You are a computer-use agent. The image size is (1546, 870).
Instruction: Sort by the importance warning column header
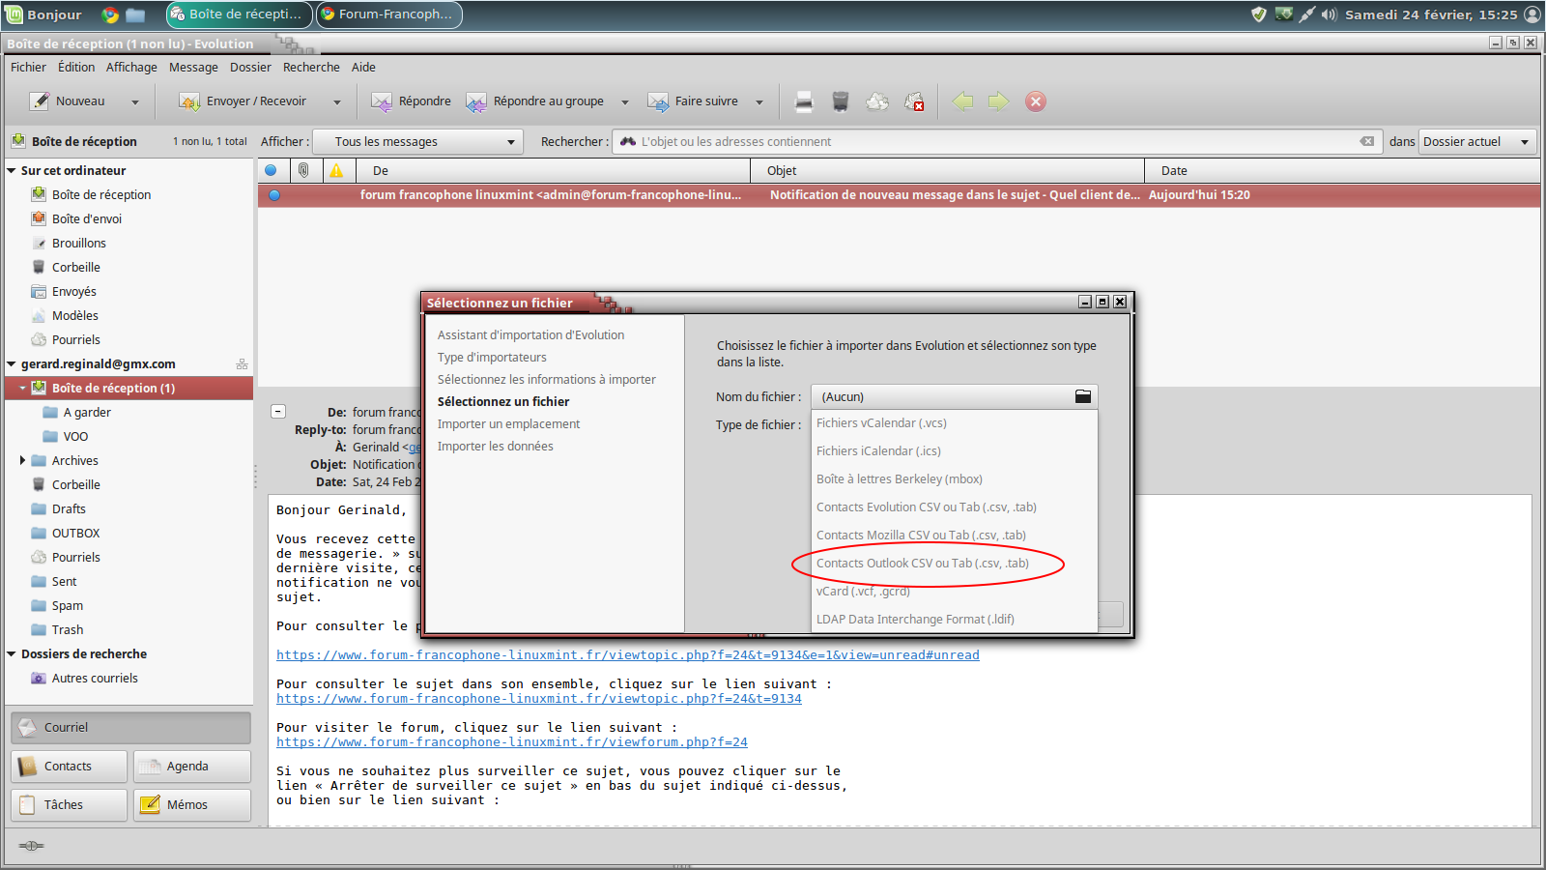coord(336,170)
